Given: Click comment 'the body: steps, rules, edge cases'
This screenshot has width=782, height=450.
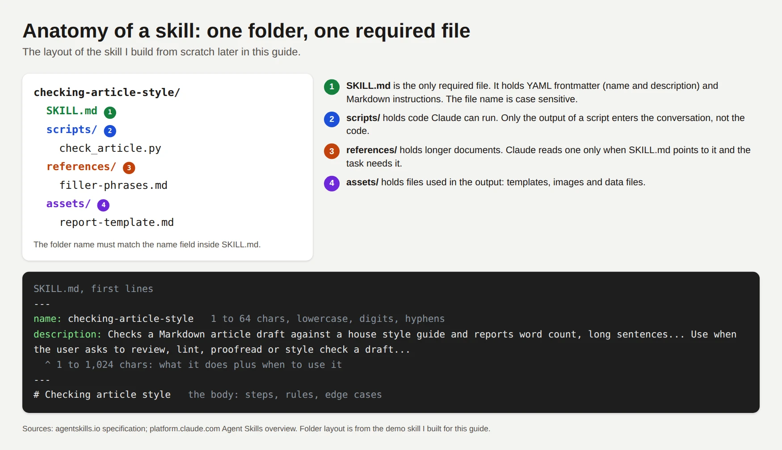Looking at the screenshot, I should pyautogui.click(x=285, y=395).
